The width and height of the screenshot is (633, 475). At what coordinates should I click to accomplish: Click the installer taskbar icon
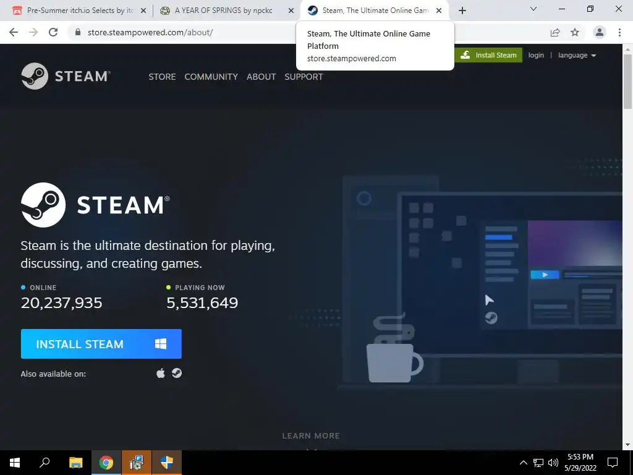click(137, 463)
